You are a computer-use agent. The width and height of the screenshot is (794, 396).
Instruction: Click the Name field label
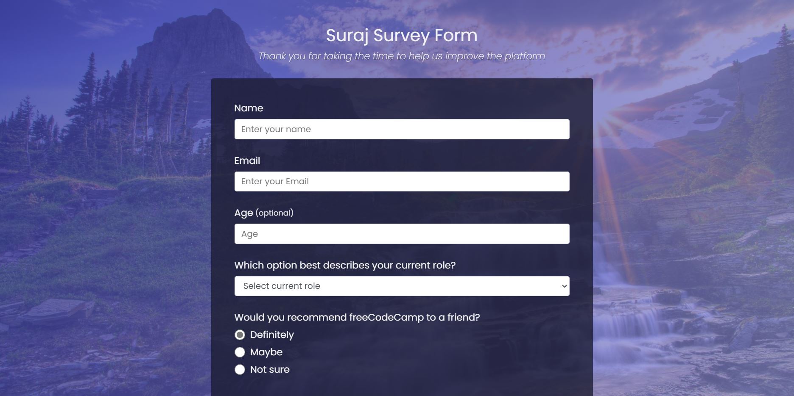(249, 108)
